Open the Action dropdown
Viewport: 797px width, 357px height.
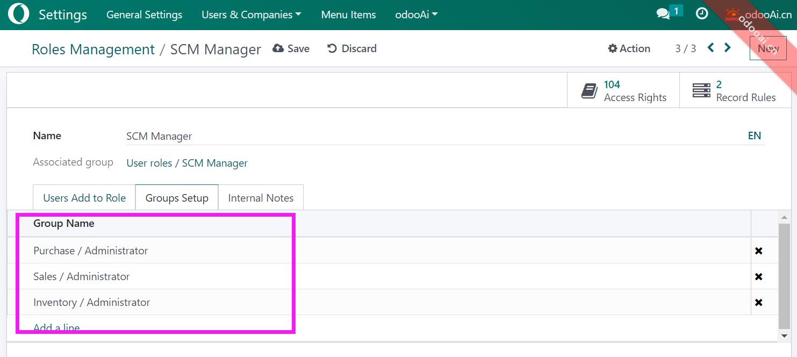point(629,48)
